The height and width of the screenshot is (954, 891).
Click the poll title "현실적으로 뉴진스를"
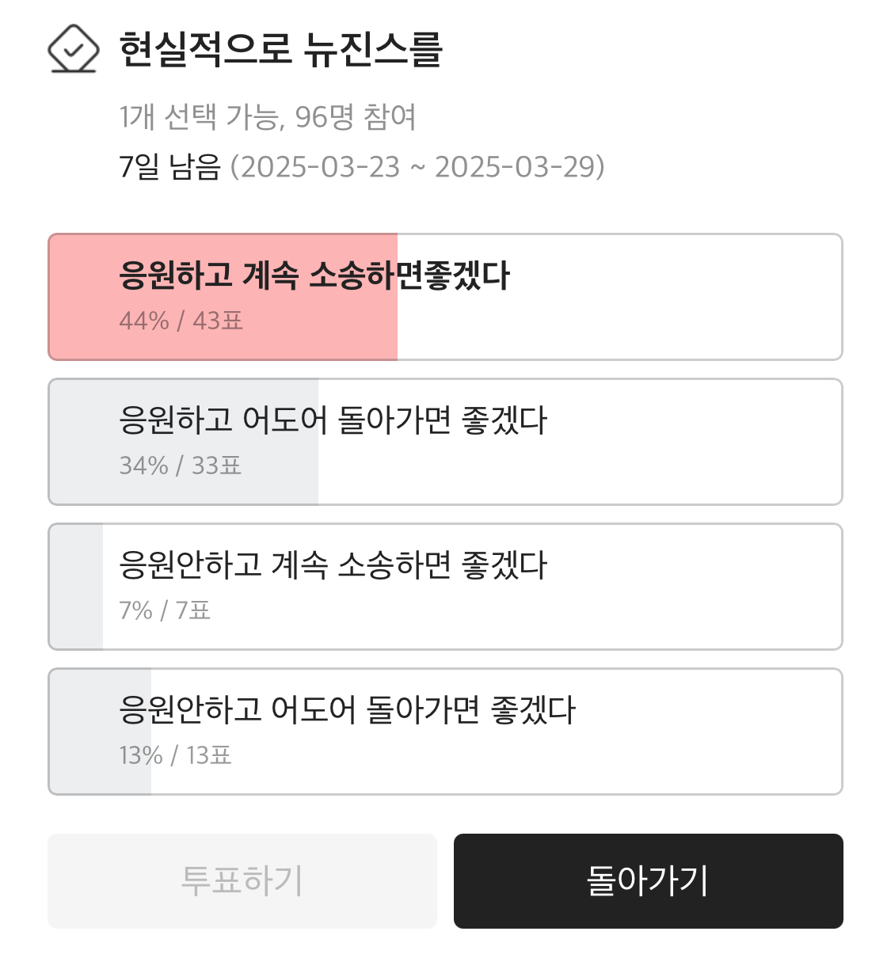point(280,49)
